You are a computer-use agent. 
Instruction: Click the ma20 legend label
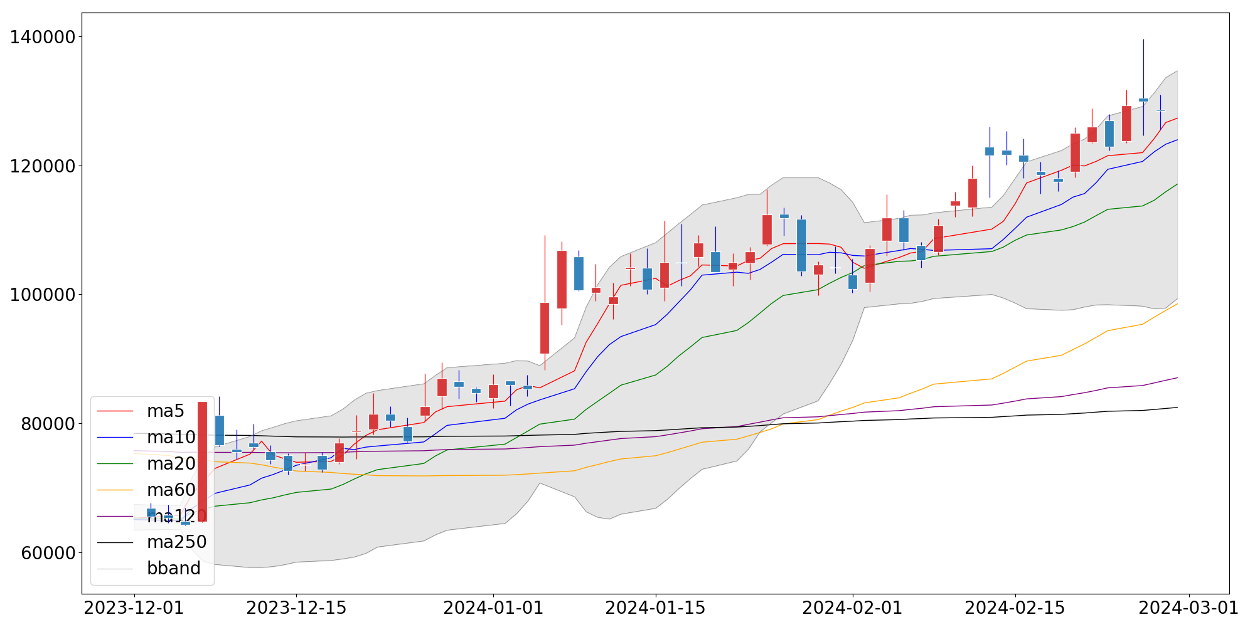tap(171, 464)
